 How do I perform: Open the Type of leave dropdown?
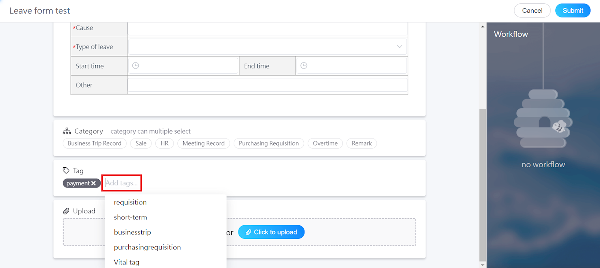(x=267, y=47)
